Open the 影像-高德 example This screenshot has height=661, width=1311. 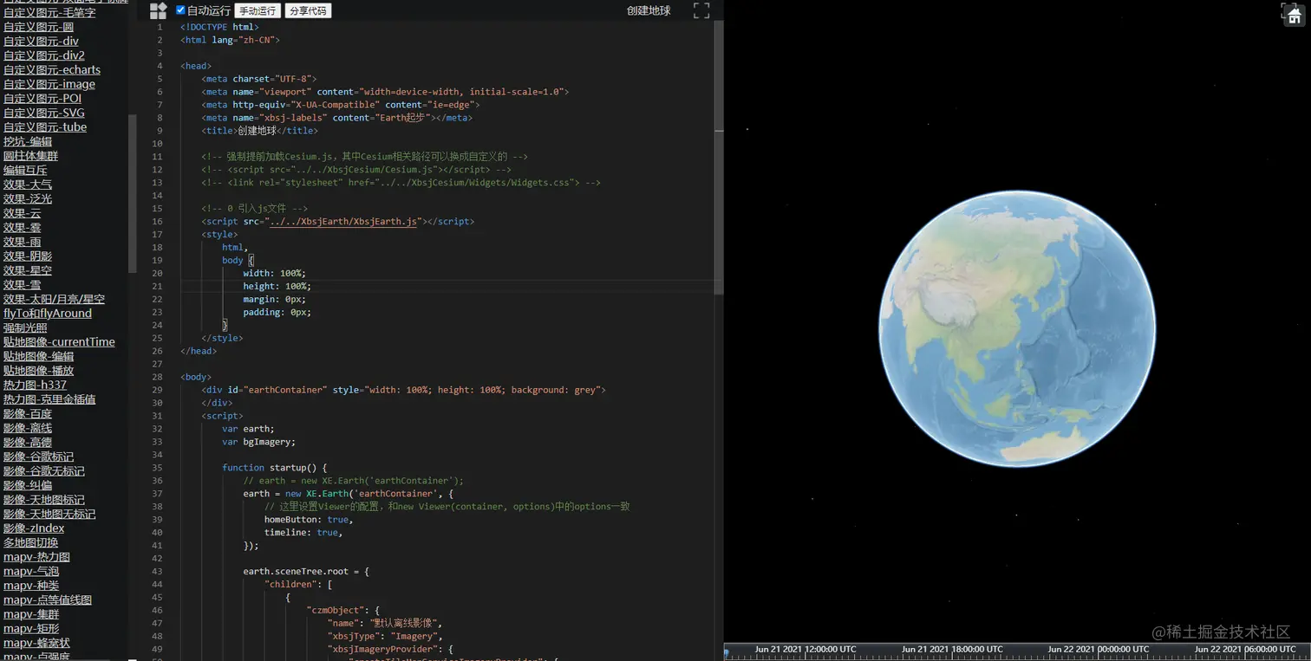point(28,442)
